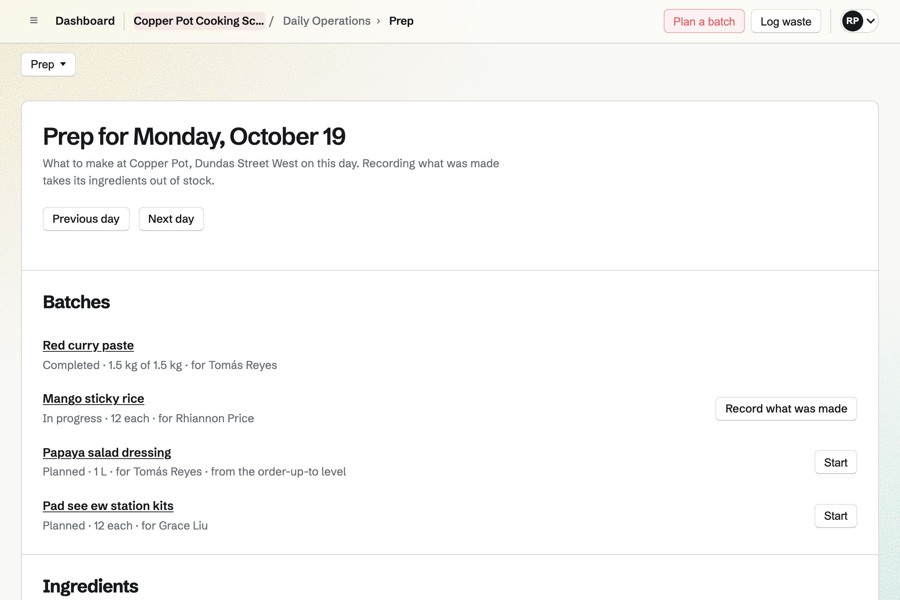Viewport: 900px width, 600px height.
Task: Go to the Previous day
Action: (86, 219)
